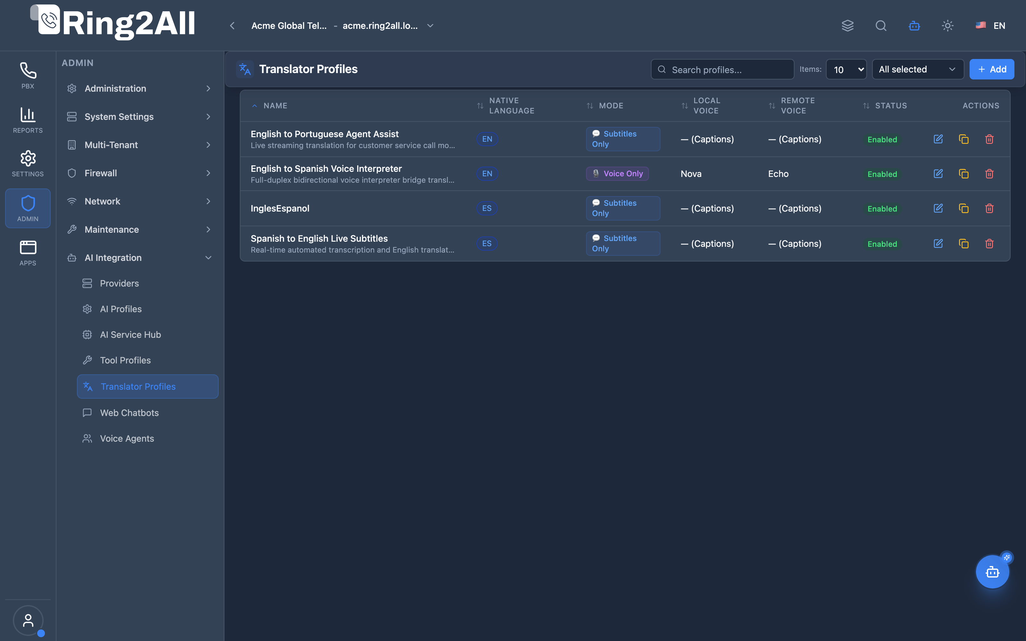Sort table by Name column
Screen dimensions: 1026x641
270,105
